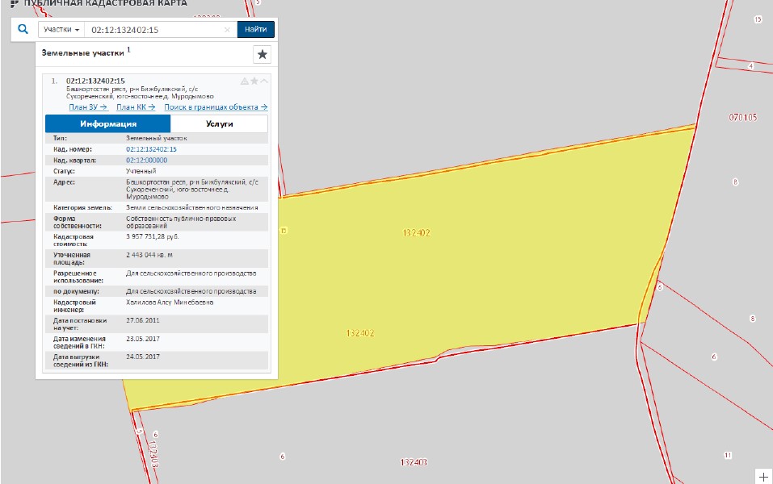Collapse the result card with chevron
This screenshot has height=484, width=773.
[x=264, y=81]
